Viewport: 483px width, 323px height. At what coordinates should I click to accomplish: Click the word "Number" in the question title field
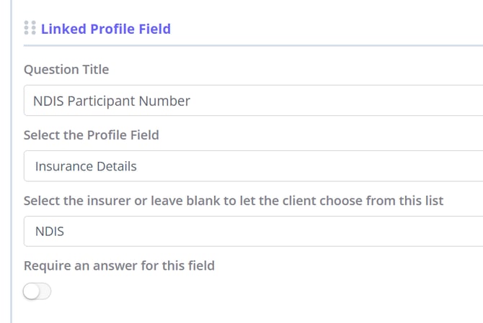[167, 101]
